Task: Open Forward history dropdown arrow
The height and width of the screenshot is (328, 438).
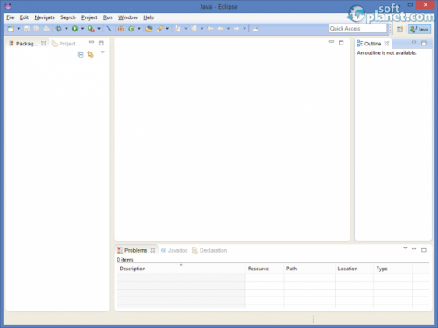Action: [x=244, y=29]
